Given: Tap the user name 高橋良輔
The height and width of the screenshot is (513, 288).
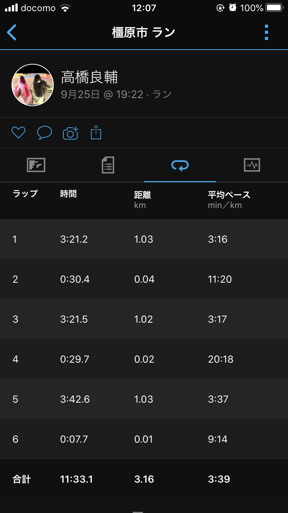Looking at the screenshot, I should pos(89,78).
